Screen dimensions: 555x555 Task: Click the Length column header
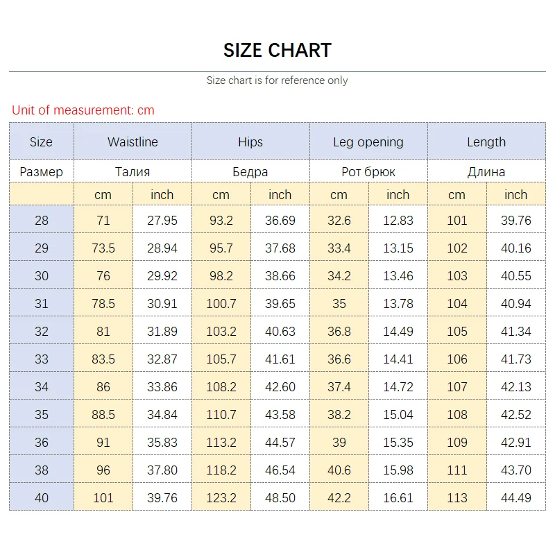(x=486, y=142)
